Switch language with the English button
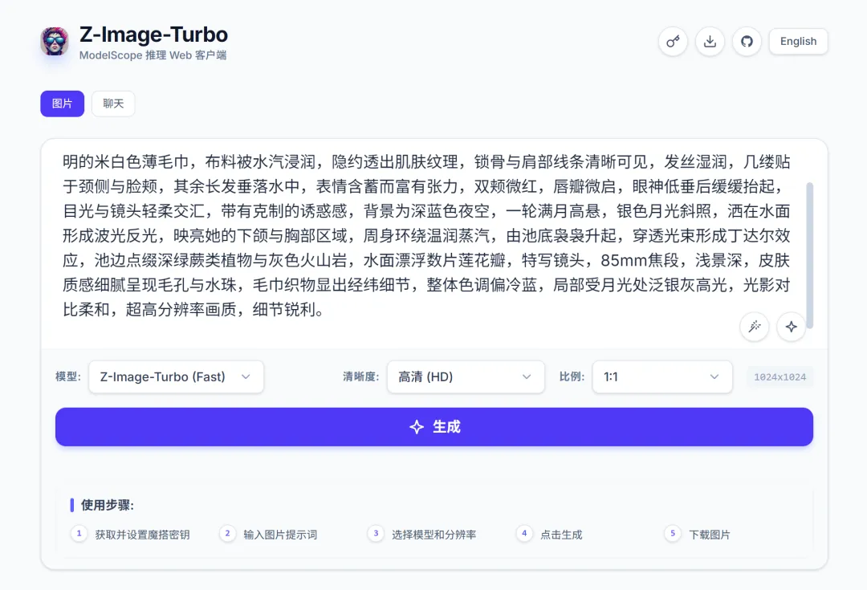The width and height of the screenshot is (867, 590). [x=798, y=41]
